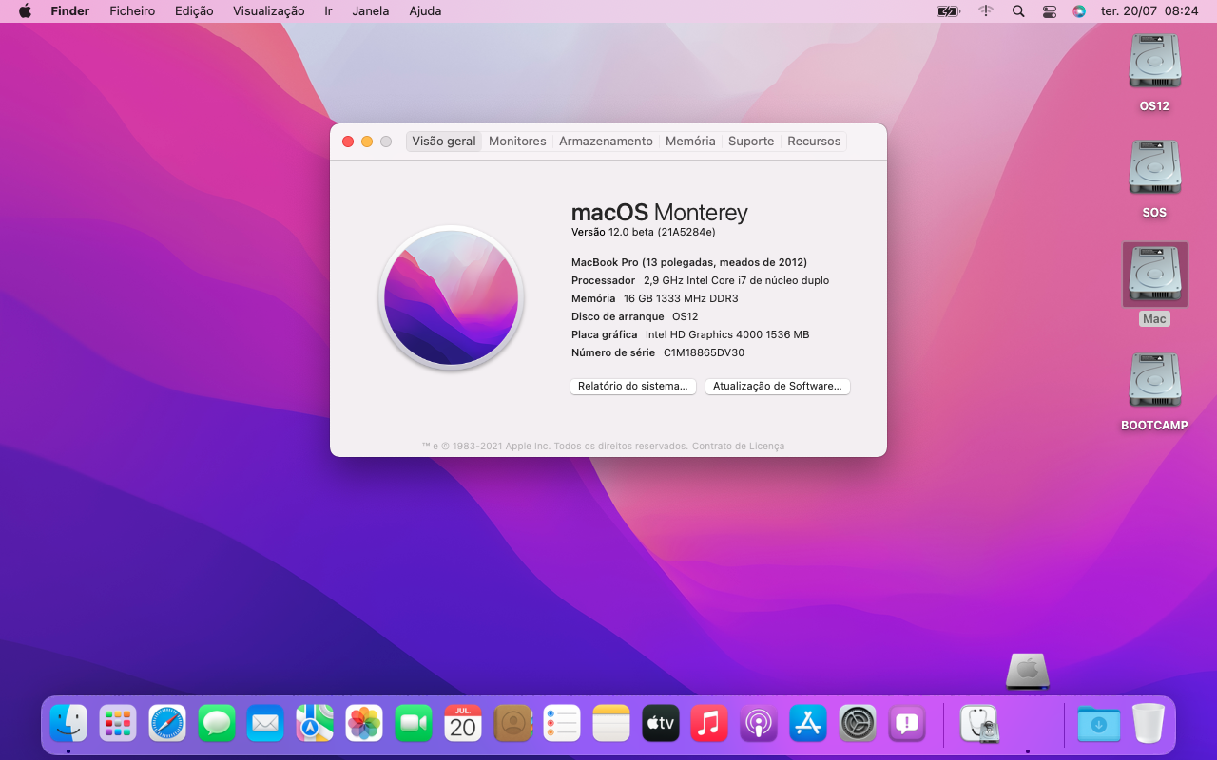The height and width of the screenshot is (760, 1217).
Task: Open Feedback Assistant in the Dock
Action: pos(907,723)
